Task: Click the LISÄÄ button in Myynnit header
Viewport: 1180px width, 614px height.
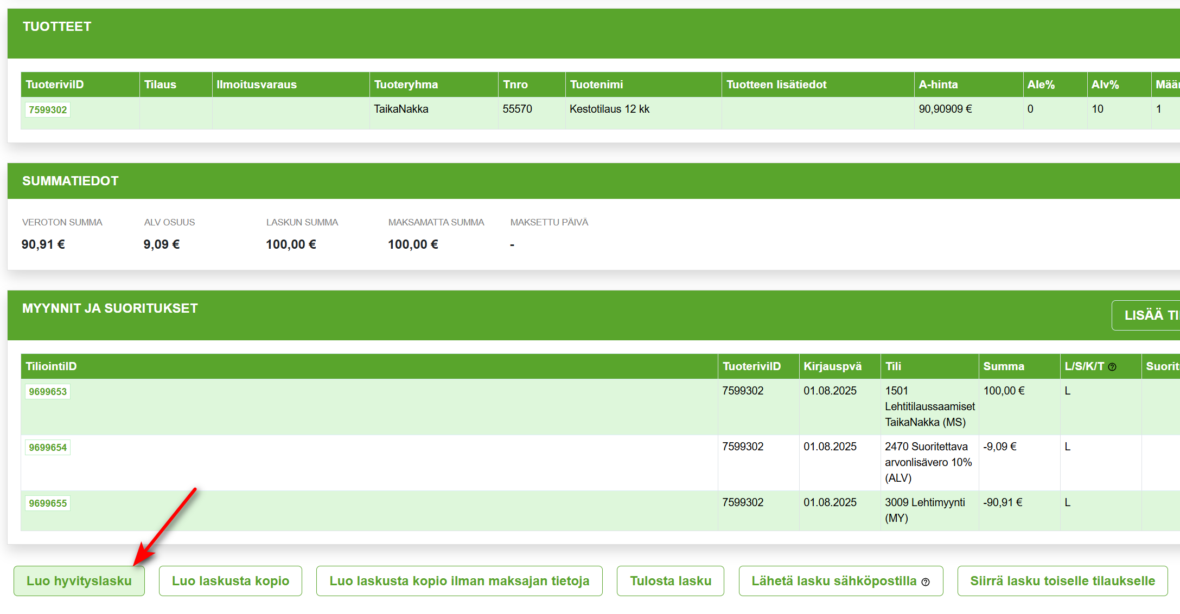Action: [1146, 315]
